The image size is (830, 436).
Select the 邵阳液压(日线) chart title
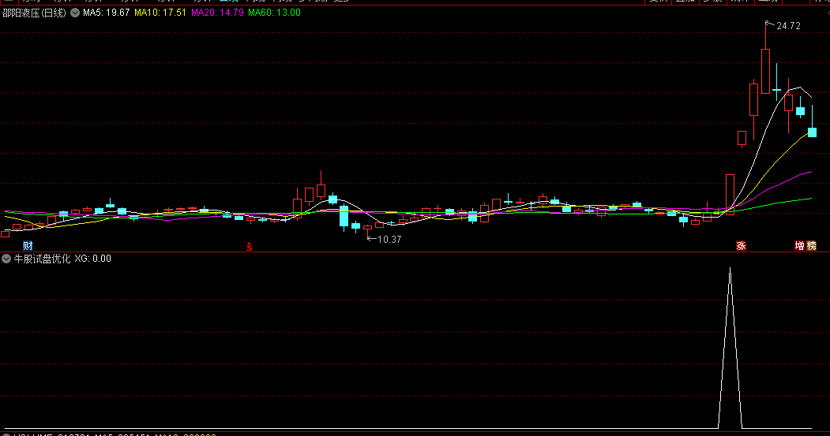[35, 13]
